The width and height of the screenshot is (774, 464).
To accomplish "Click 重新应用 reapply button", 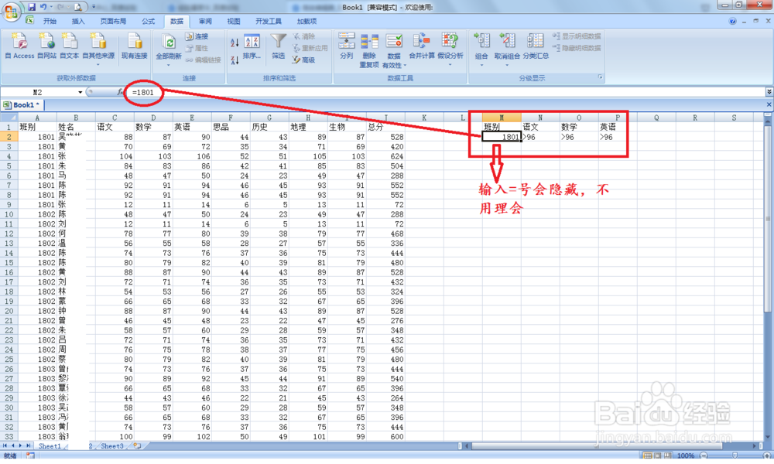I will pos(310,48).
